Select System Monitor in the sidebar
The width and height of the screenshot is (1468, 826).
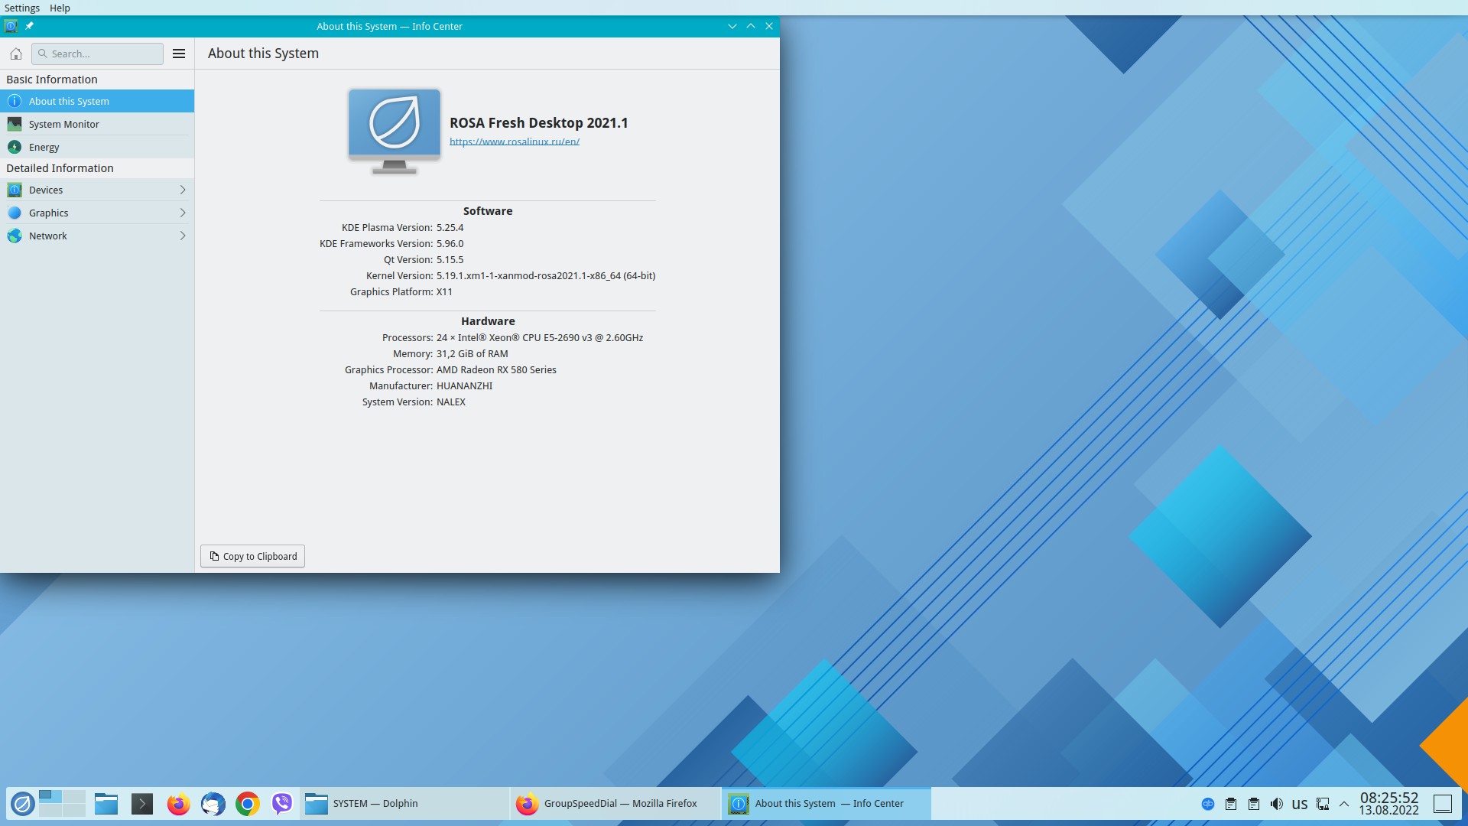(x=64, y=124)
